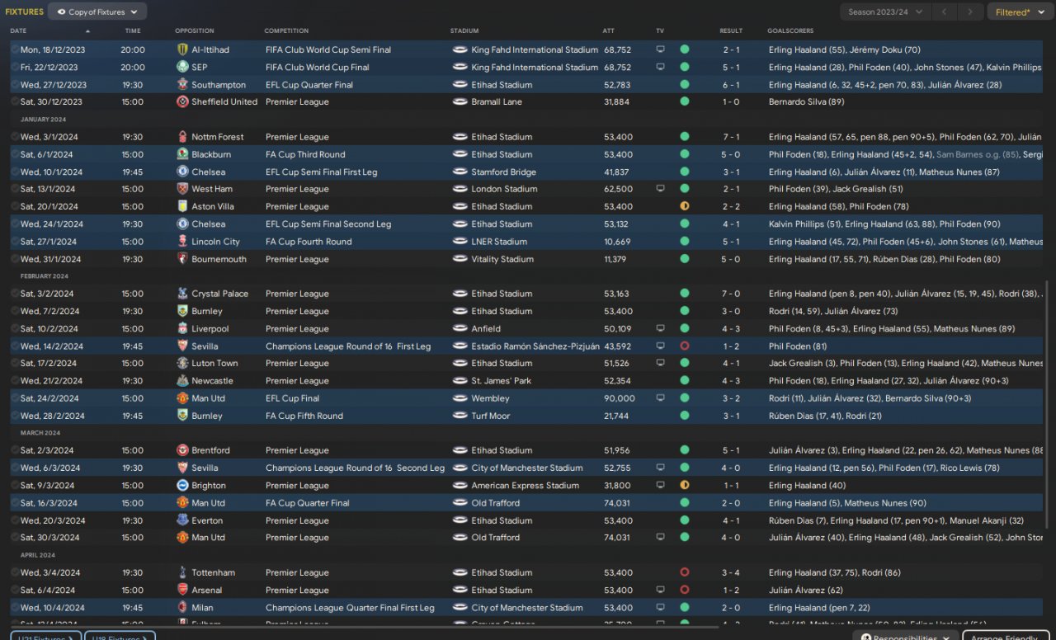The image size is (1056, 640).
Task: Click the Newcastle club badge
Action: click(182, 381)
